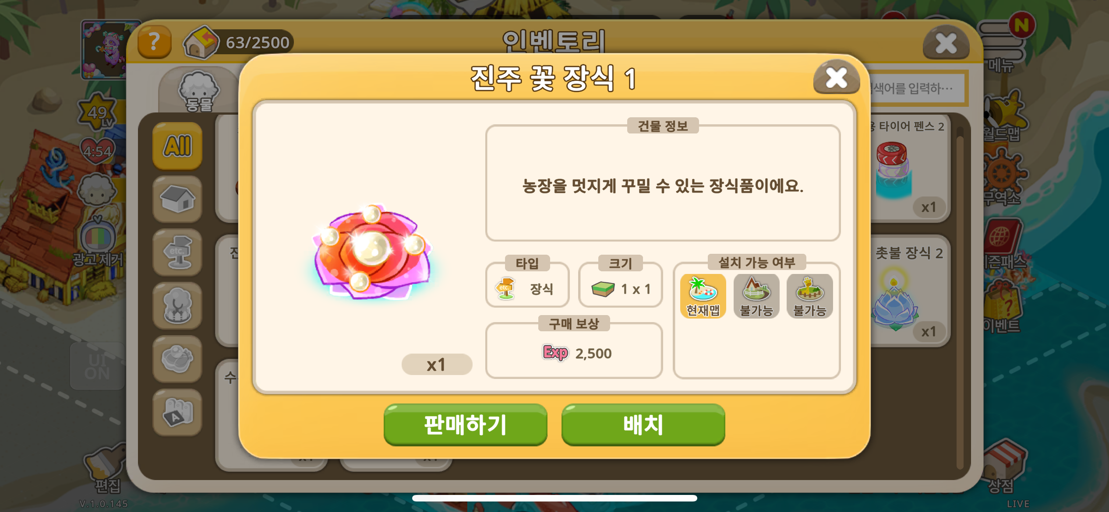Screen dimensions: 1109x512
Task: Sell the item with 판매하기
Action: [465, 424]
